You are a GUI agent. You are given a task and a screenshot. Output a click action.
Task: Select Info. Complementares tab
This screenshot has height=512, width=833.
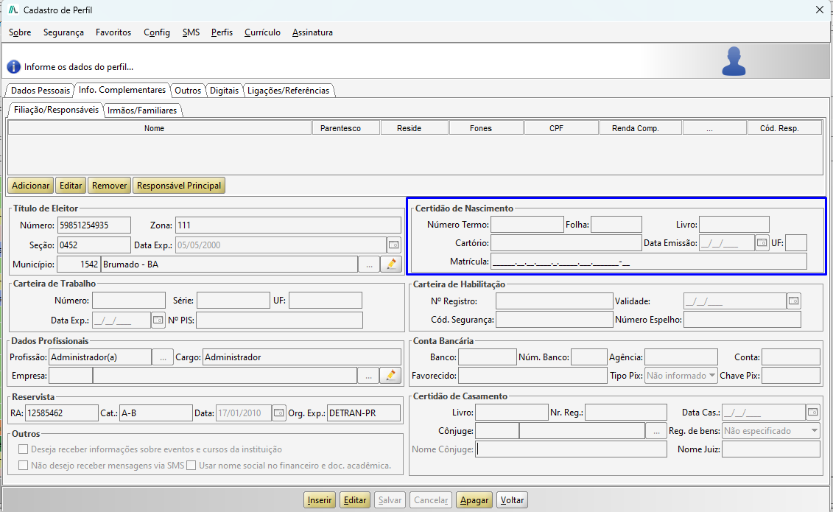[x=122, y=90]
